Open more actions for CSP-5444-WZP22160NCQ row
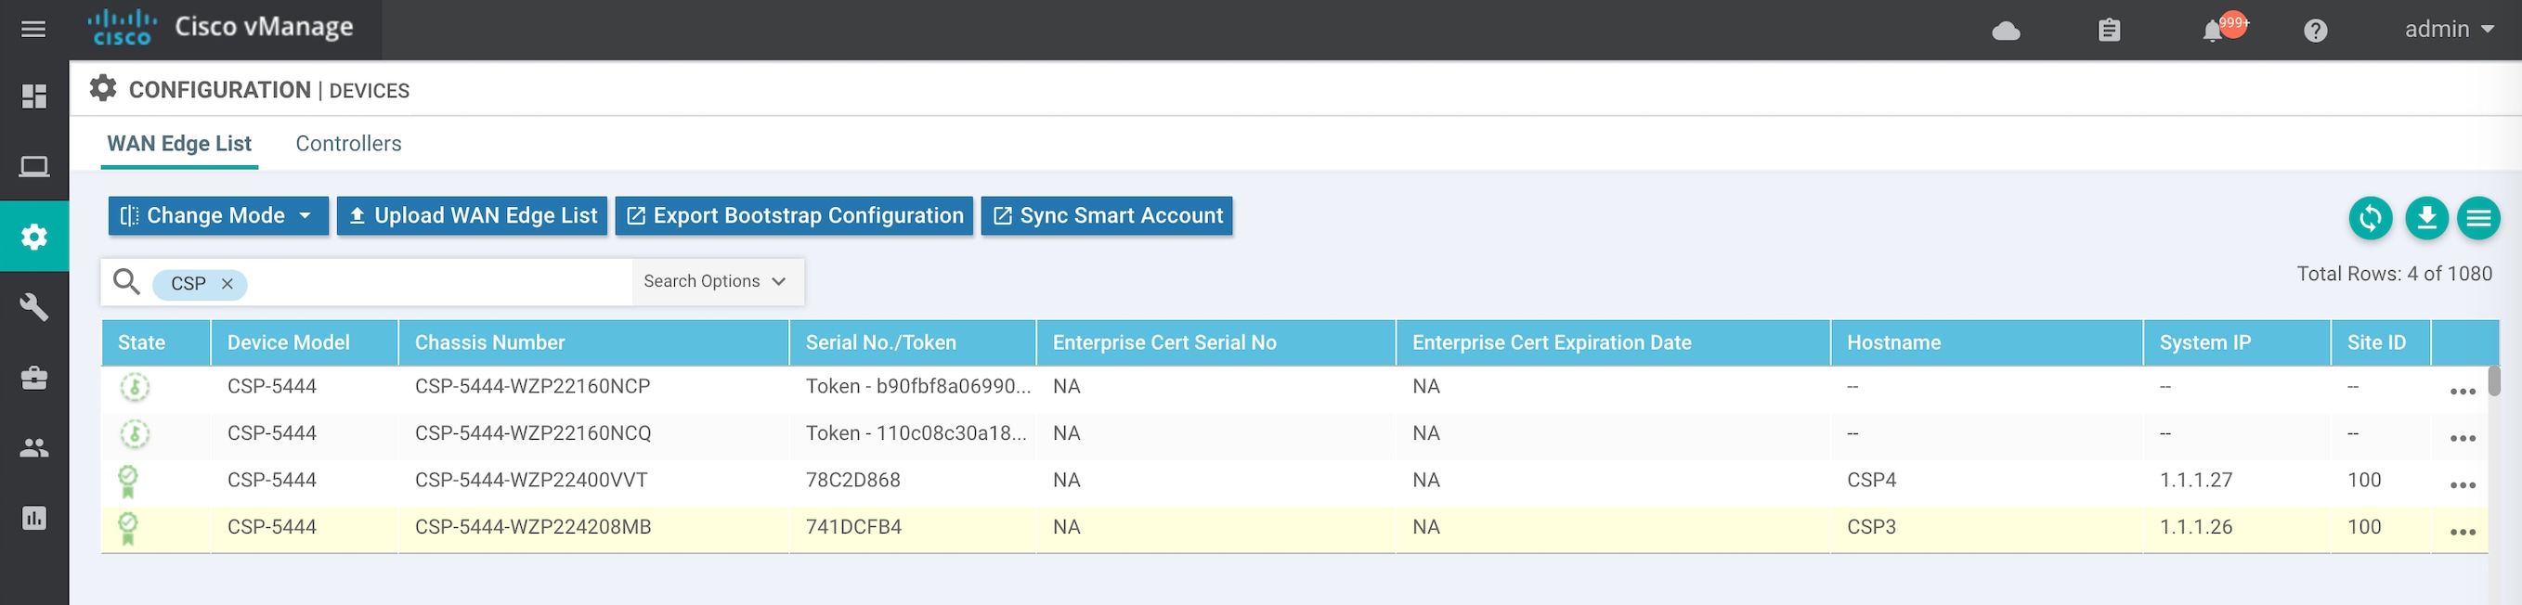Screen dimensions: 2522x605 (x=2463, y=439)
